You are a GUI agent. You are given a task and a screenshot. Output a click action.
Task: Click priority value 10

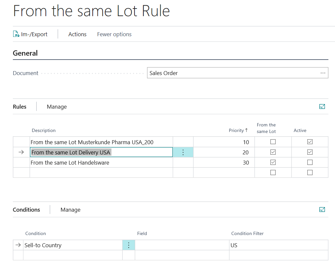(x=246, y=142)
